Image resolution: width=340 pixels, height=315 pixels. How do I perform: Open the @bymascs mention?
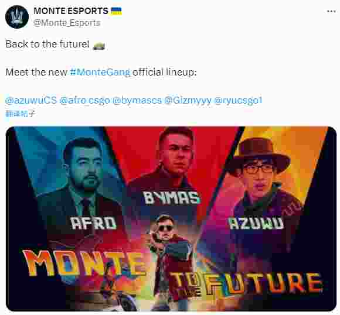(x=137, y=100)
